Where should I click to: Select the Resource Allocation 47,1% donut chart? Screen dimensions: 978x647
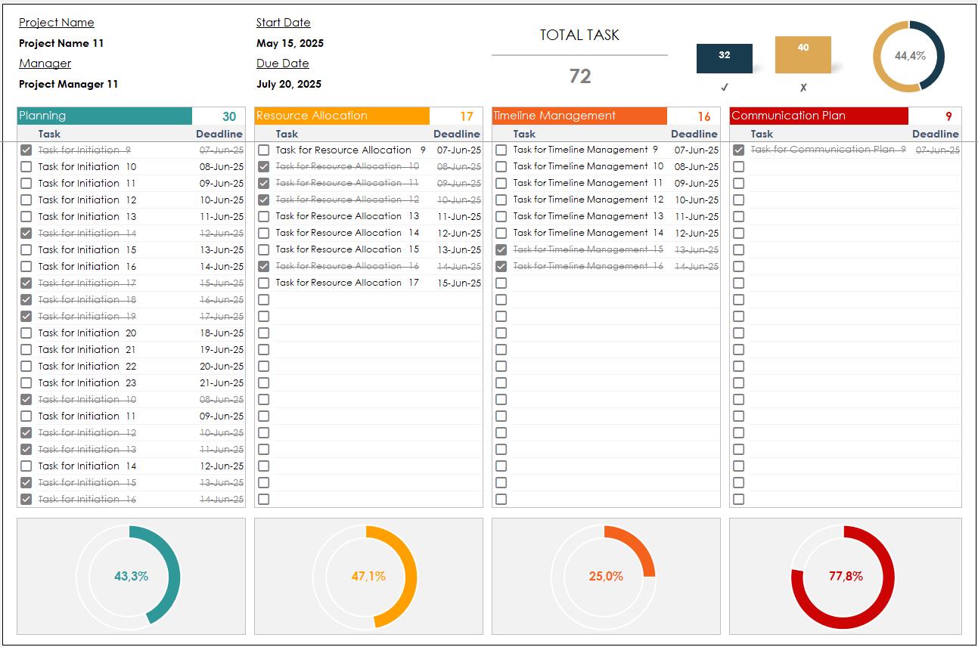[x=366, y=576]
